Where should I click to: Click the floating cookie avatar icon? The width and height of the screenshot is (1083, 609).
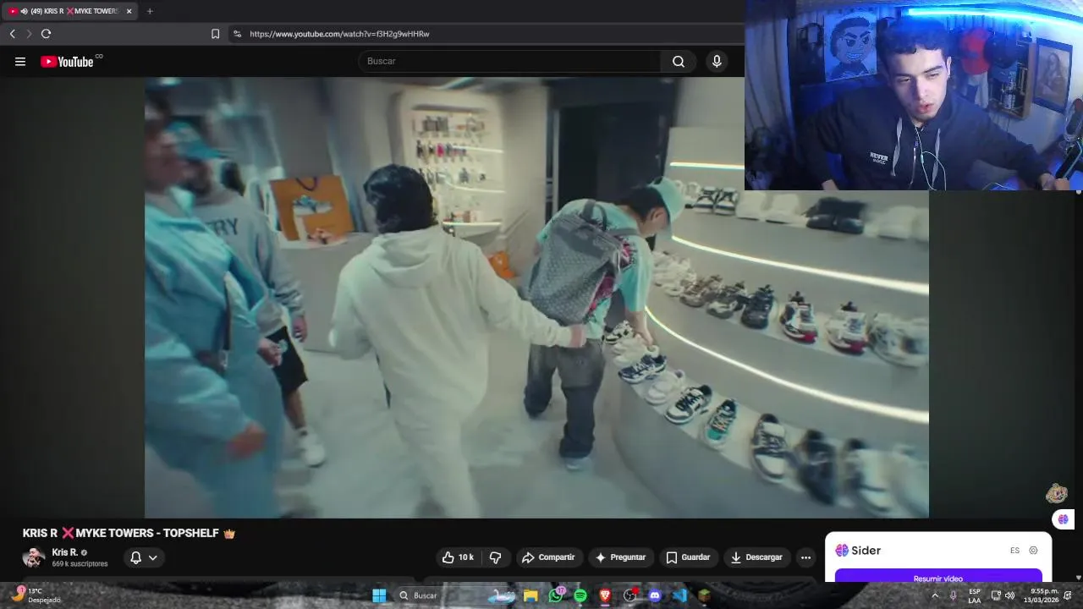click(1056, 493)
